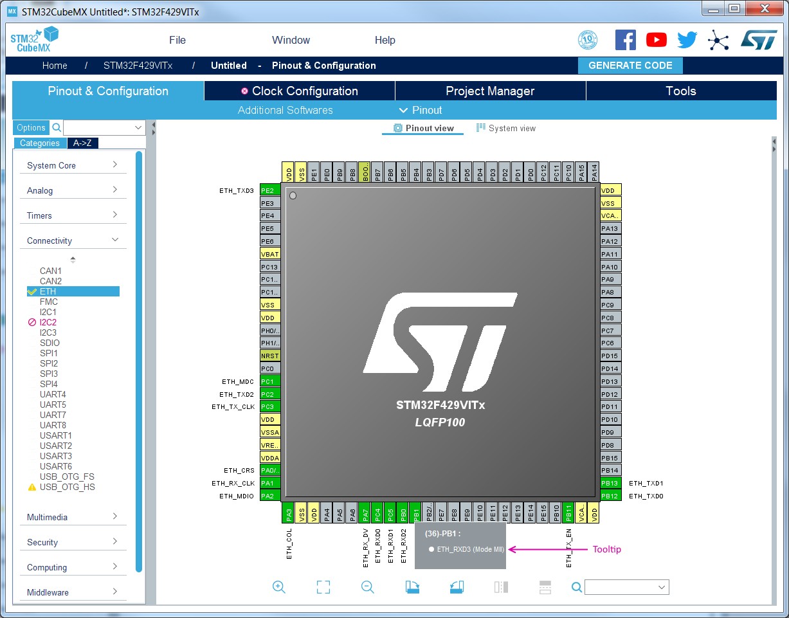Expand the System Core category

73,165
